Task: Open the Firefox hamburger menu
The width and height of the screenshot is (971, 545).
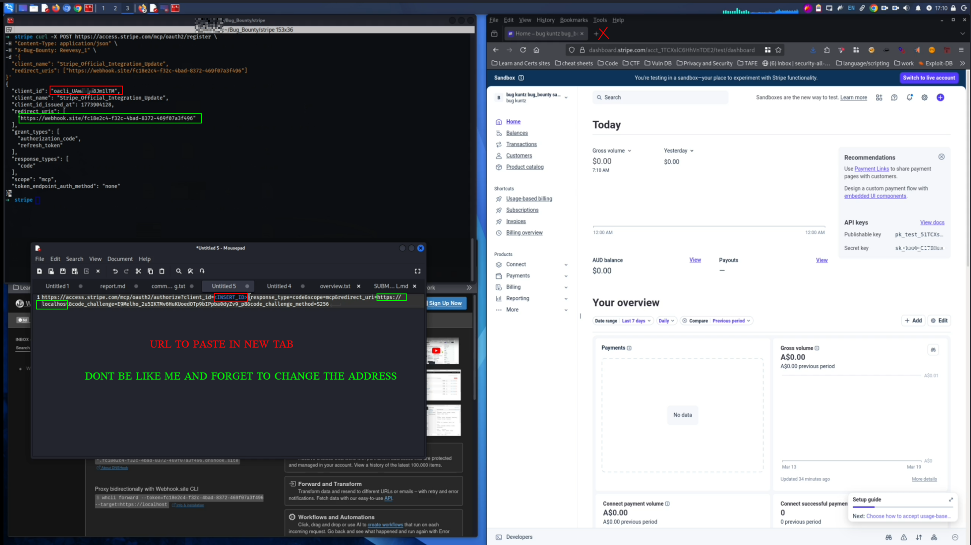Action: pos(961,50)
